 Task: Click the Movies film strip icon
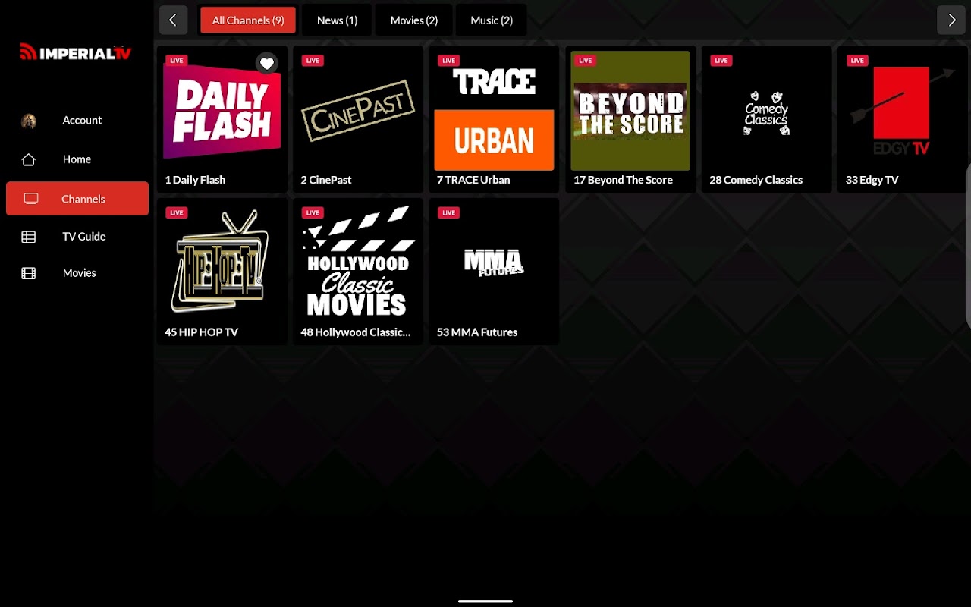pyautogui.click(x=29, y=273)
